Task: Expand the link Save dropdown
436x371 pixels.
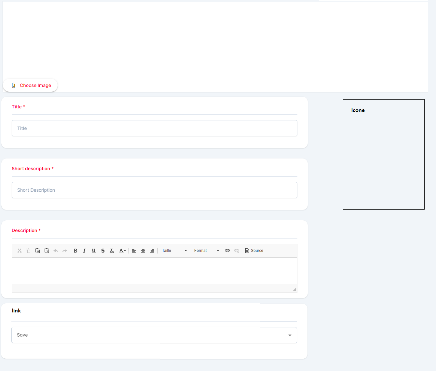Action: (x=290, y=335)
